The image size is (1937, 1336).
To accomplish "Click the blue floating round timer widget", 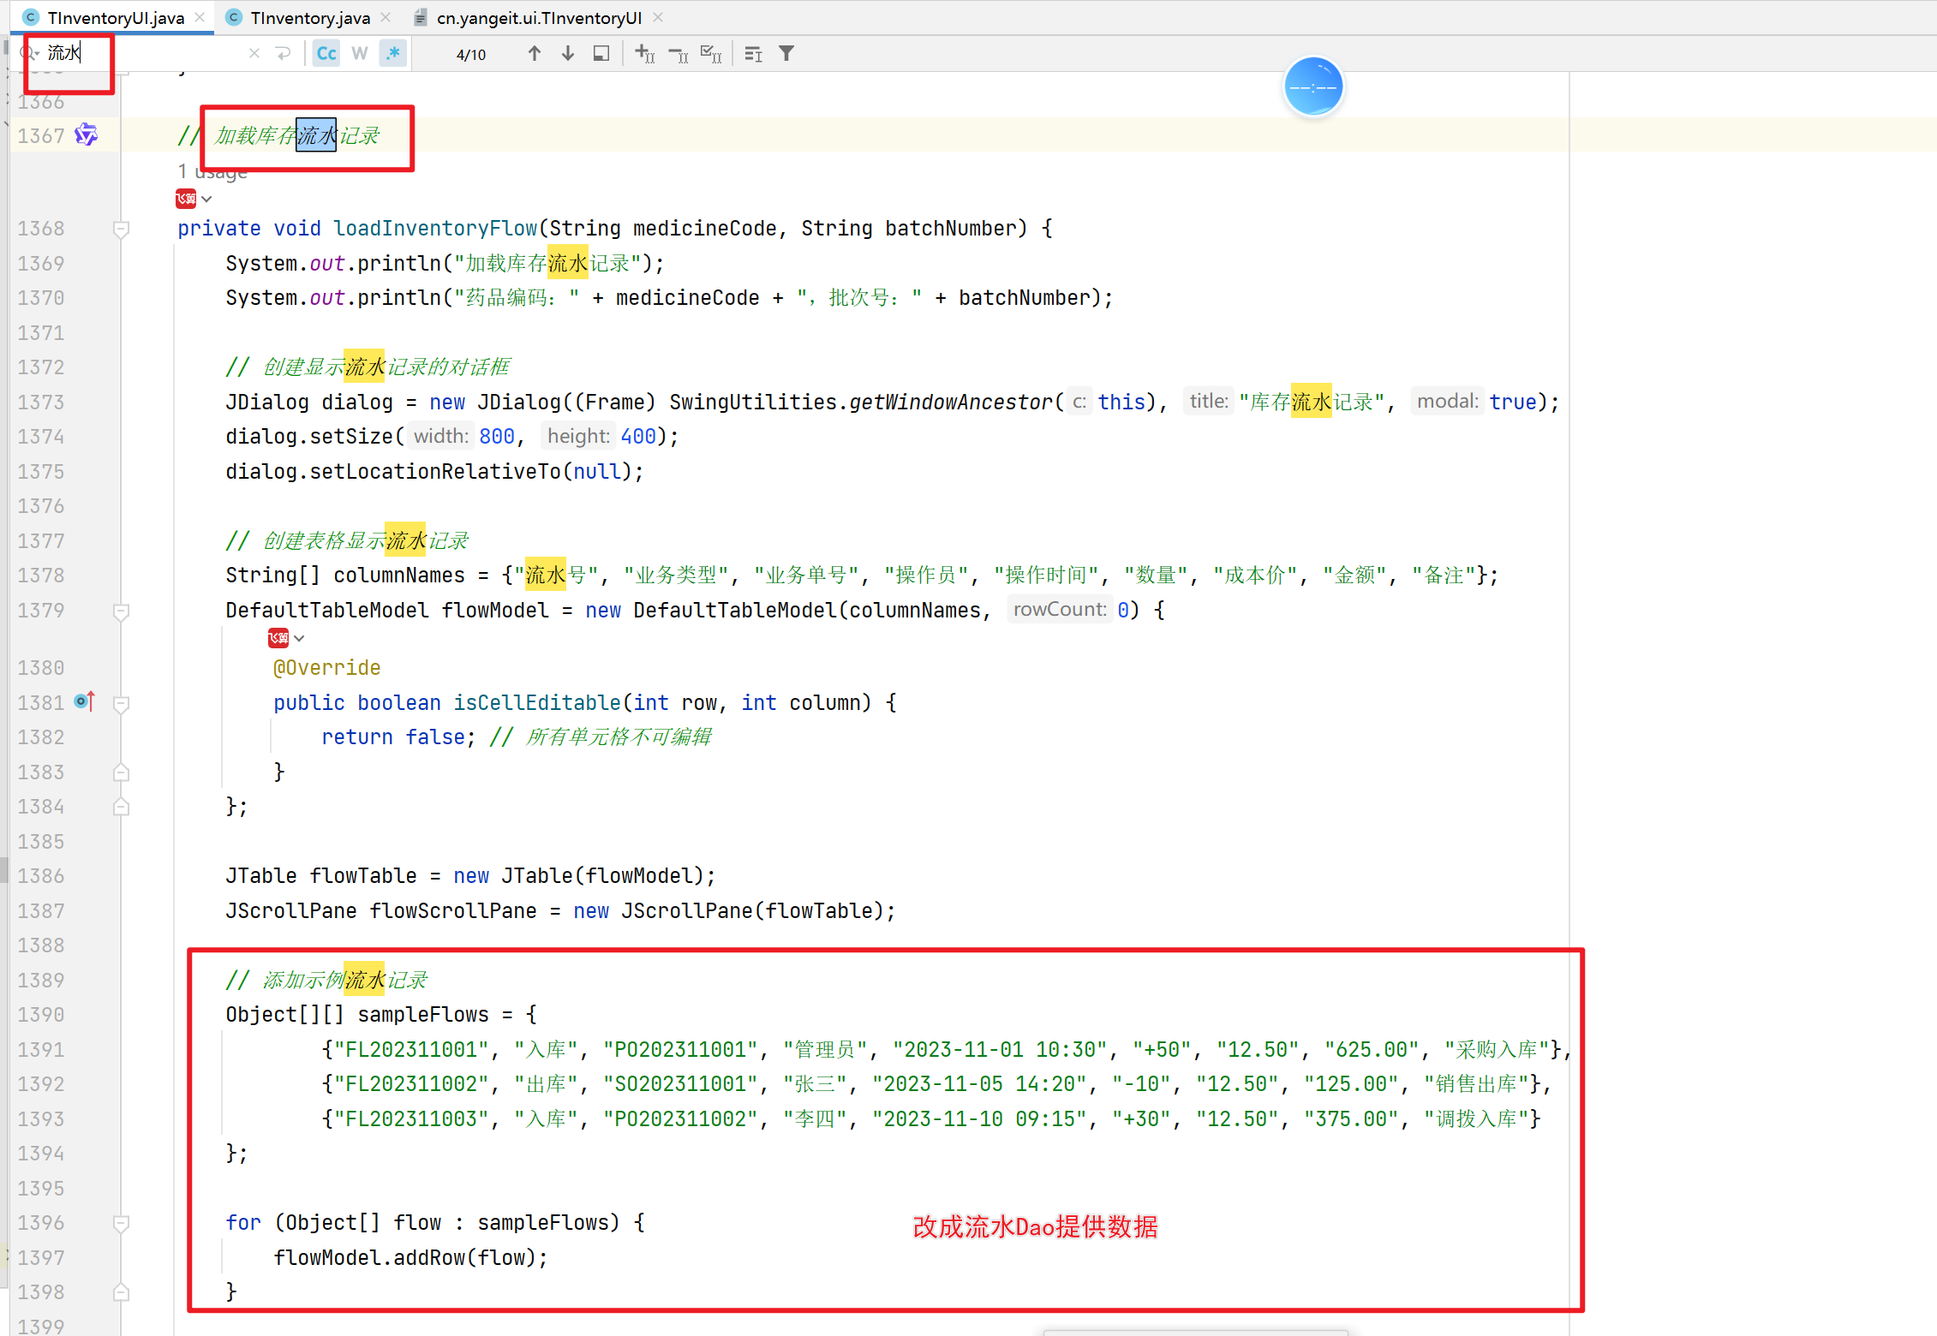I will 1312,87.
